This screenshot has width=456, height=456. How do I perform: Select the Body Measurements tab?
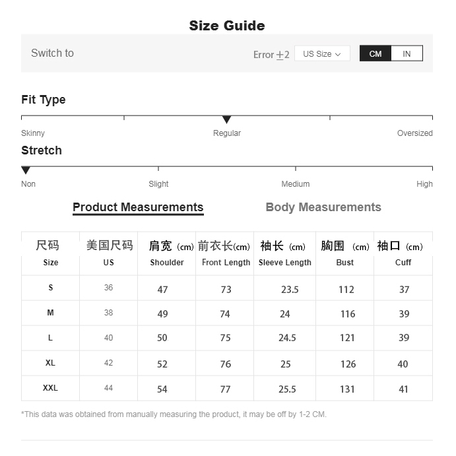click(x=323, y=207)
